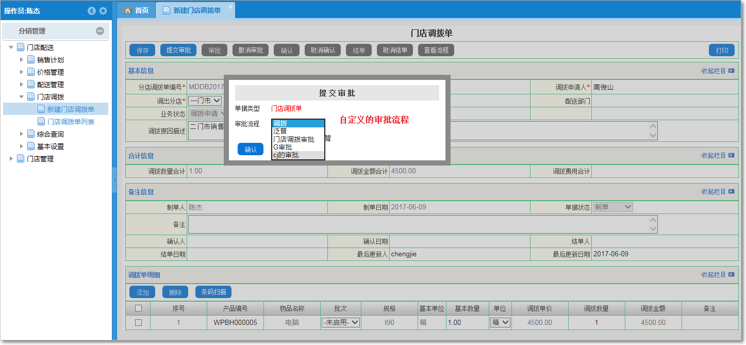Click the 打印 button at top right
746x345 pixels.
click(x=721, y=50)
